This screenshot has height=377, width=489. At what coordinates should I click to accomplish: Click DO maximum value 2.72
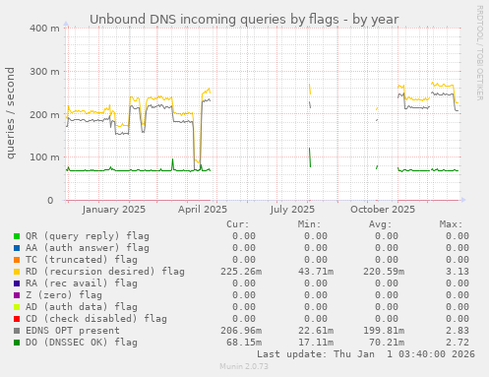458,343
